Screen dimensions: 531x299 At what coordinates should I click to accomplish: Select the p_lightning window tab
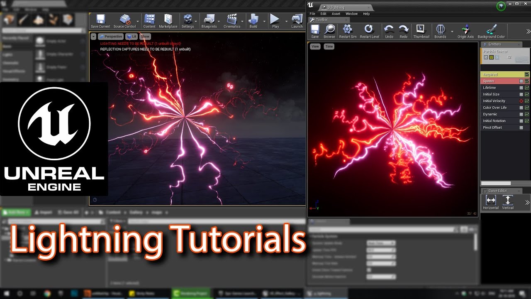(346, 7)
